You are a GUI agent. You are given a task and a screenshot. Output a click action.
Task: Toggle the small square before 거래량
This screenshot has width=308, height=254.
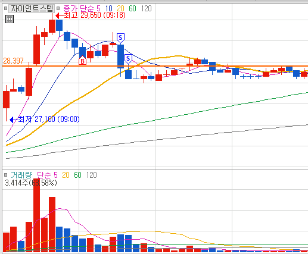(x=5, y=175)
